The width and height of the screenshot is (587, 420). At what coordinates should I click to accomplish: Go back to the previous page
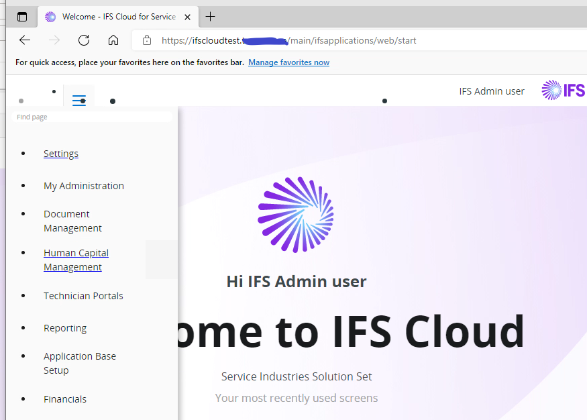tap(25, 40)
